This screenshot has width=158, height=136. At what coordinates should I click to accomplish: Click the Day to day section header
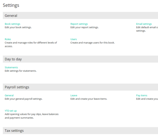click(80, 59)
